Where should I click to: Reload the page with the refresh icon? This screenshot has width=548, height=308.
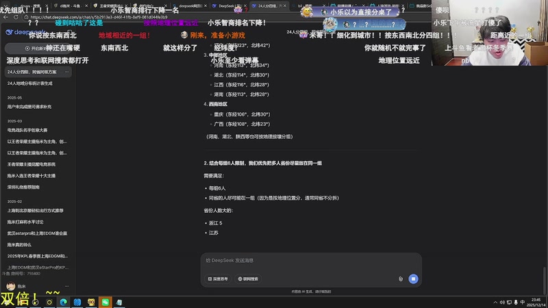coord(16,17)
